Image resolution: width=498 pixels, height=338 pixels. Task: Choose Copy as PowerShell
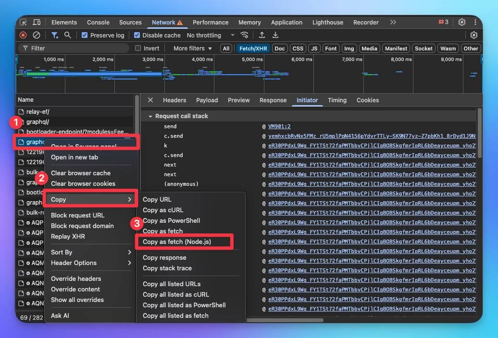tap(171, 220)
